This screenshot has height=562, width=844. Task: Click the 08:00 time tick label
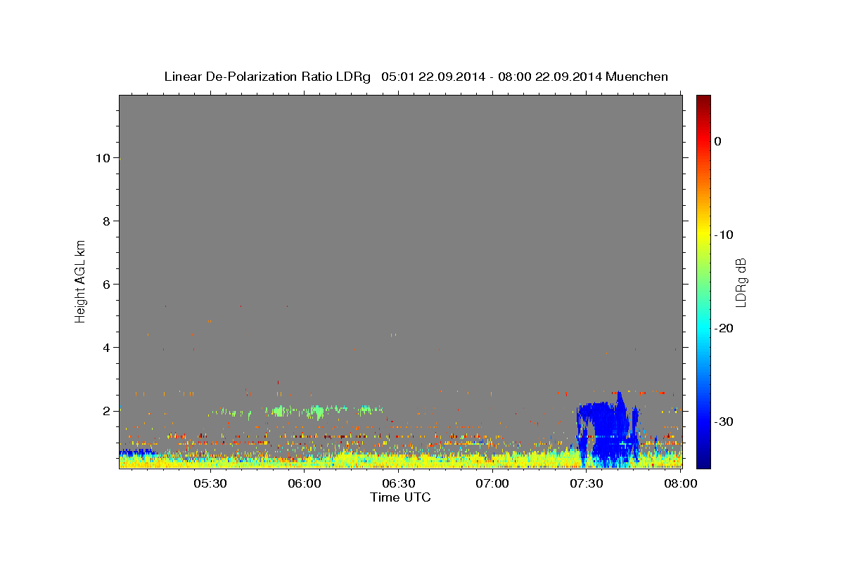pos(680,484)
